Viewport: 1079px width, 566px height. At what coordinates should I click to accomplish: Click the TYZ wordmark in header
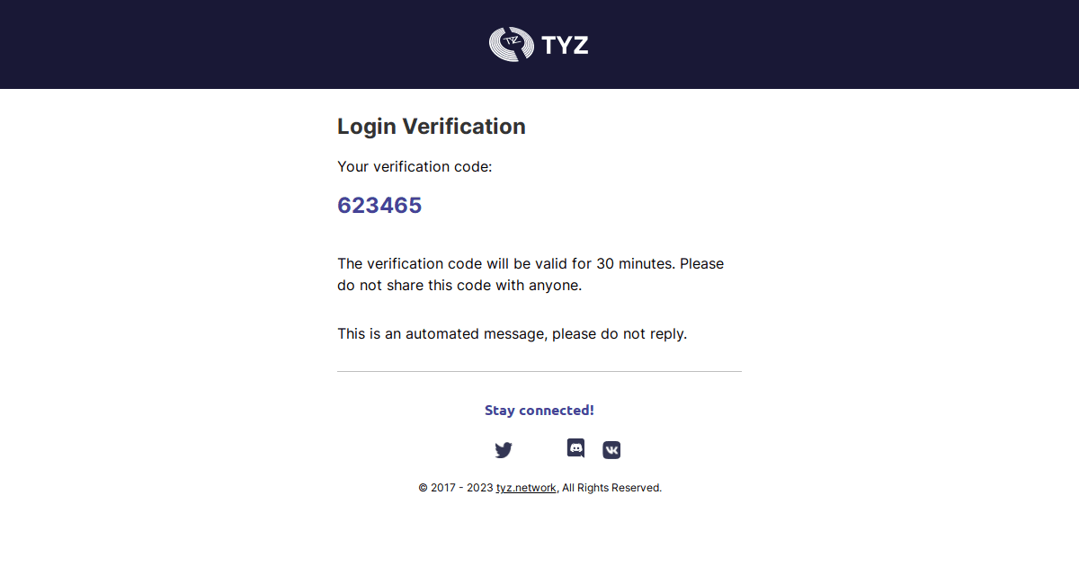(566, 44)
